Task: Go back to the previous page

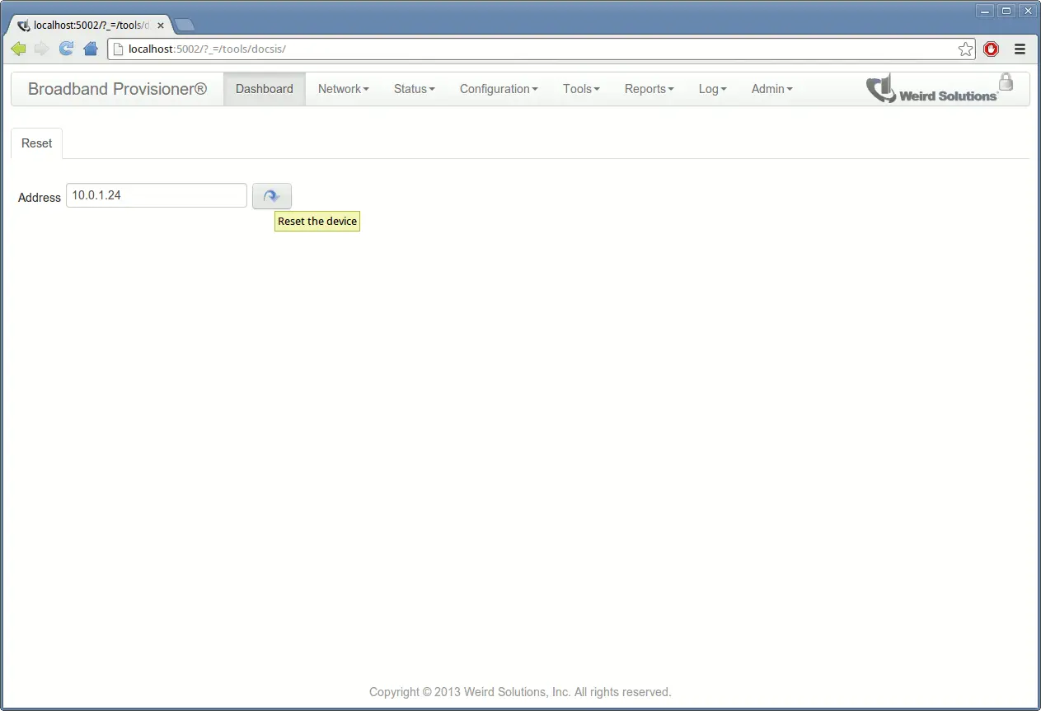Action: [x=18, y=49]
